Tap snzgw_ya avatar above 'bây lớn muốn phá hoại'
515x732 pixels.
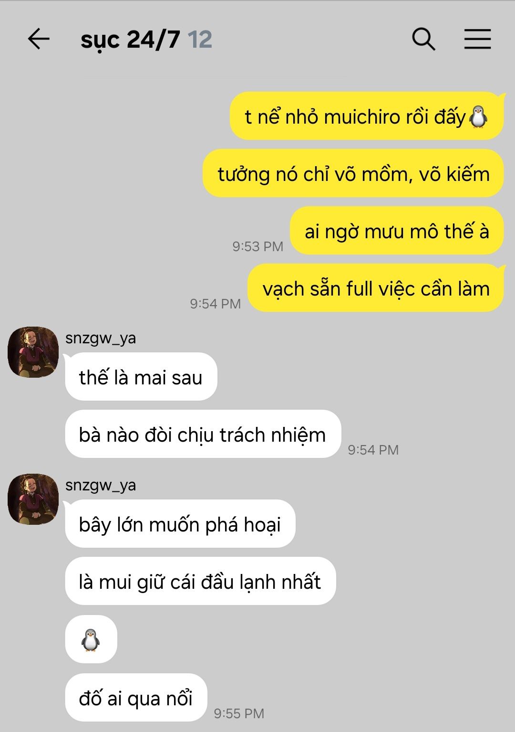pos(33,499)
